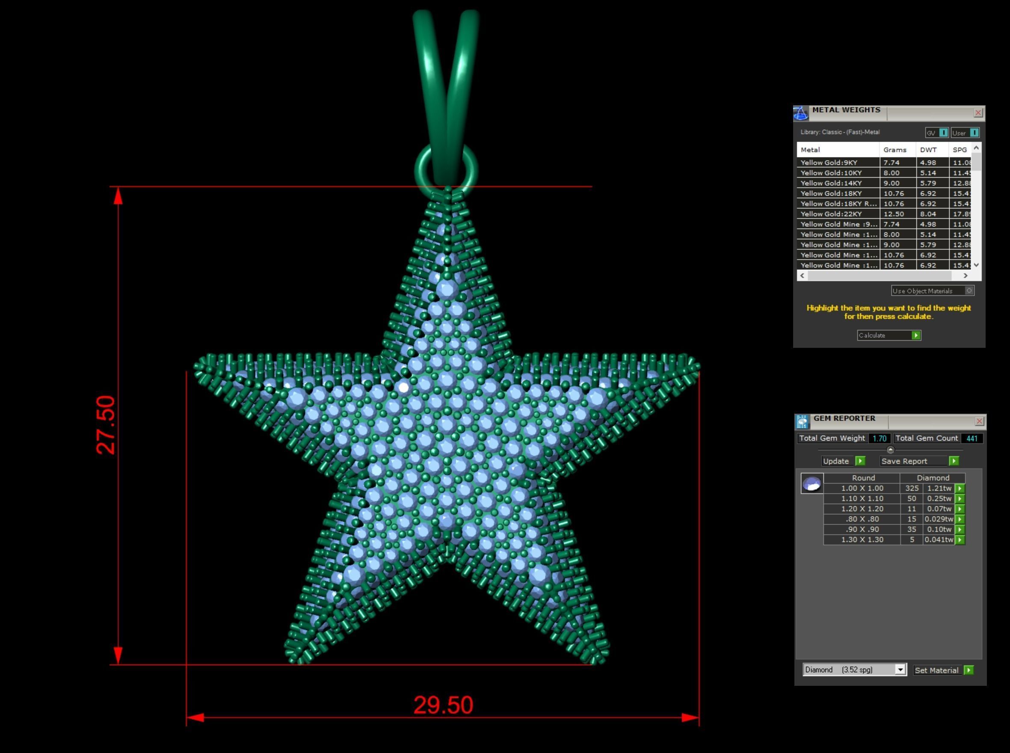1010x753 pixels.
Task: Click the Total Gem Count value 441
Action: click(x=972, y=439)
